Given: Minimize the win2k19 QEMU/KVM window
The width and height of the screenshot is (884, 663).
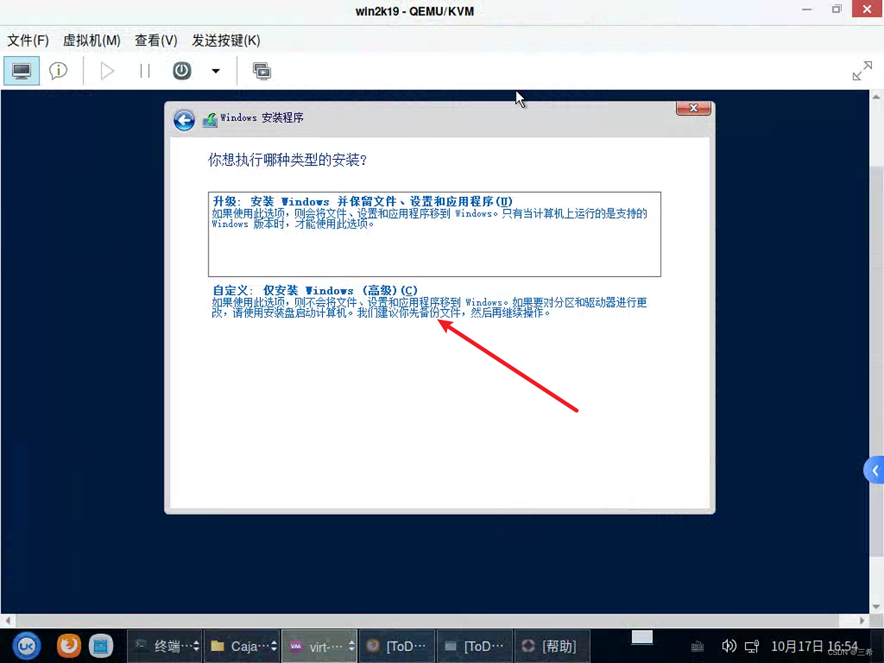Looking at the screenshot, I should (807, 9).
